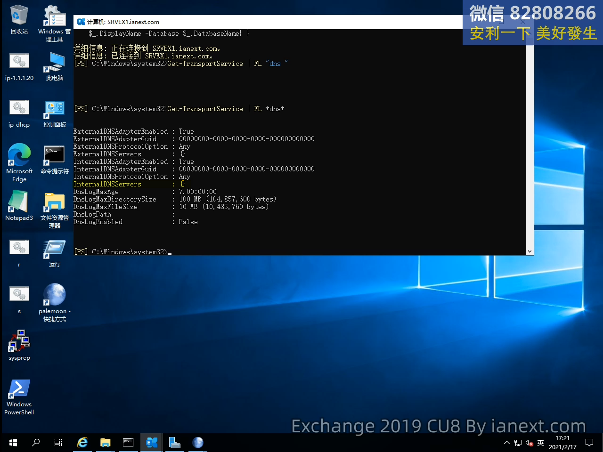Click the DnsLogEnabled False line
The height and width of the screenshot is (452, 603).
click(x=136, y=222)
